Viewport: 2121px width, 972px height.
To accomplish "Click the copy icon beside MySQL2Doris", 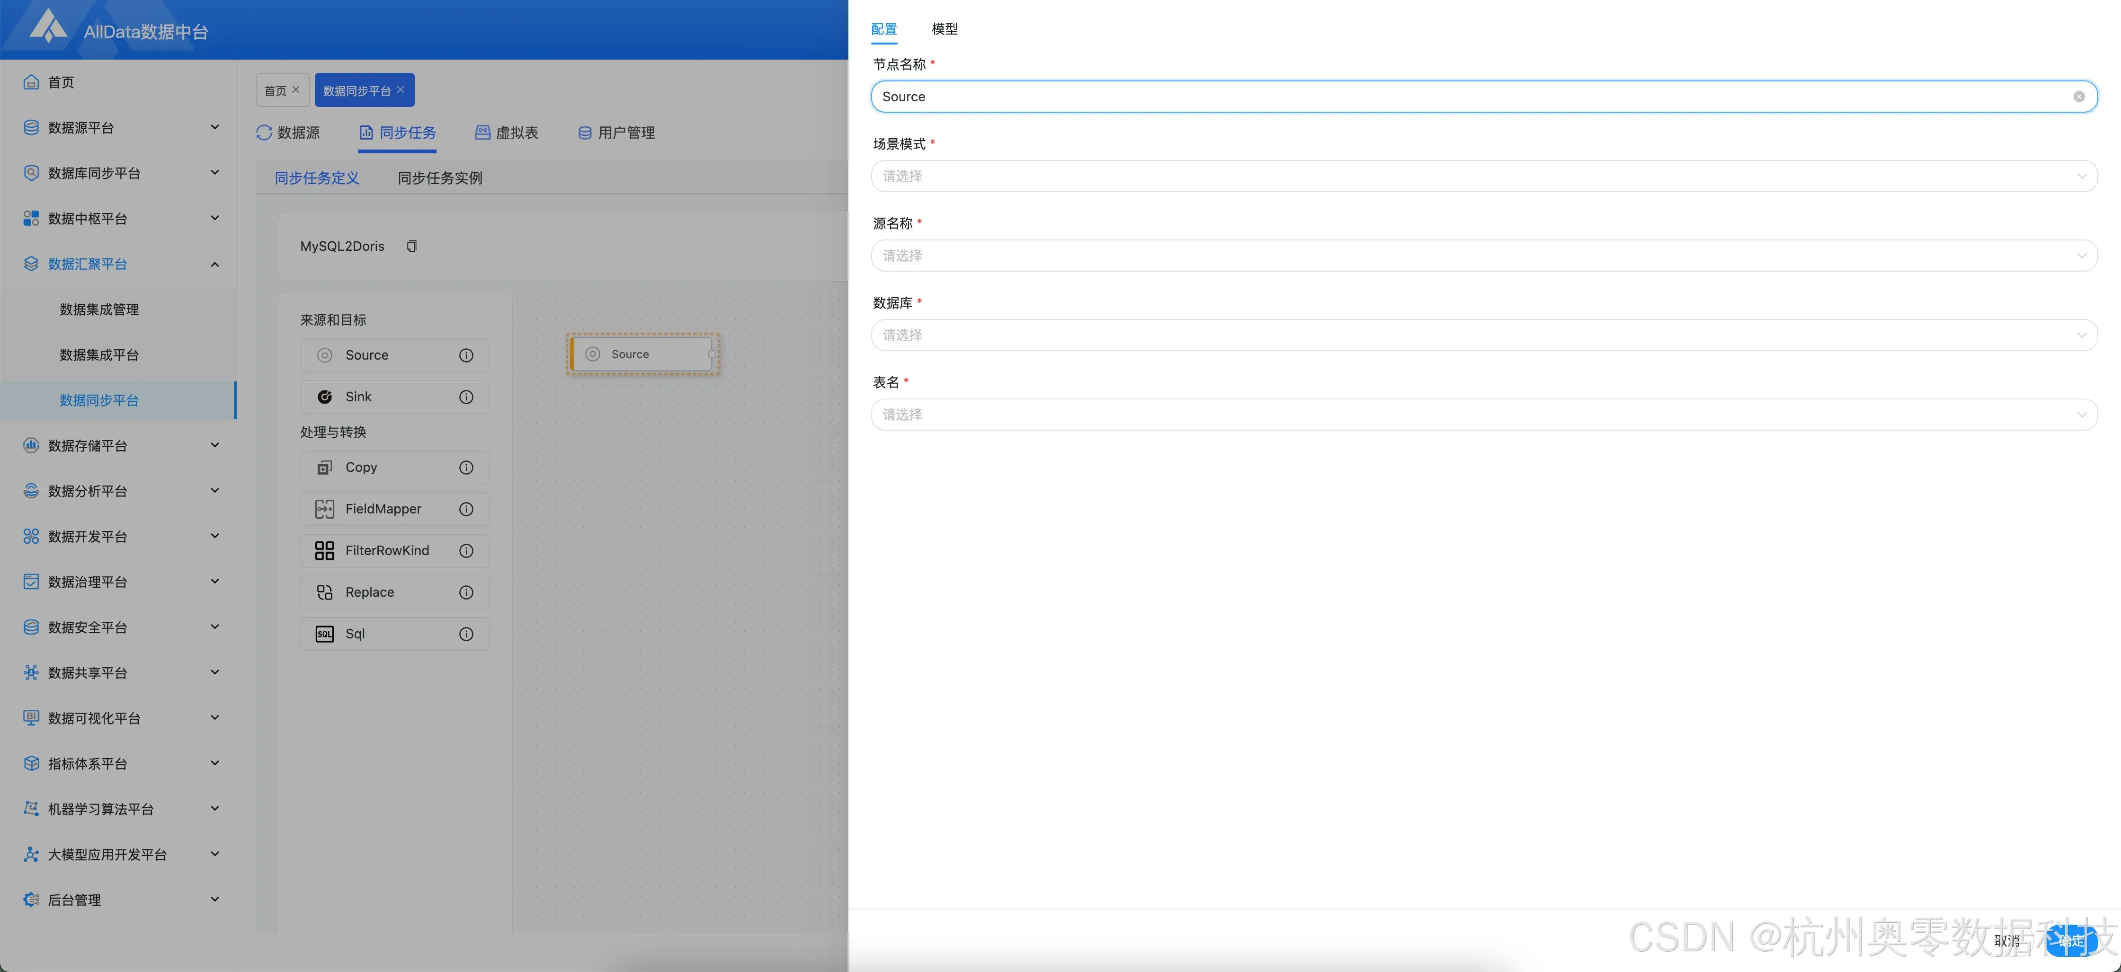I will (412, 246).
